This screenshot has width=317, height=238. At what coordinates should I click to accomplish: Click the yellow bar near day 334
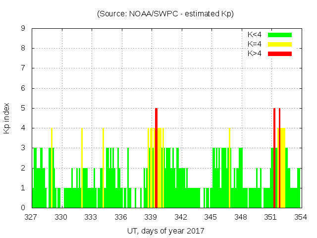103,169
